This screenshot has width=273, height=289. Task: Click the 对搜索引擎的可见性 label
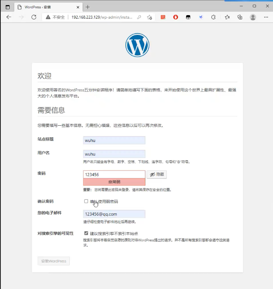55,234
